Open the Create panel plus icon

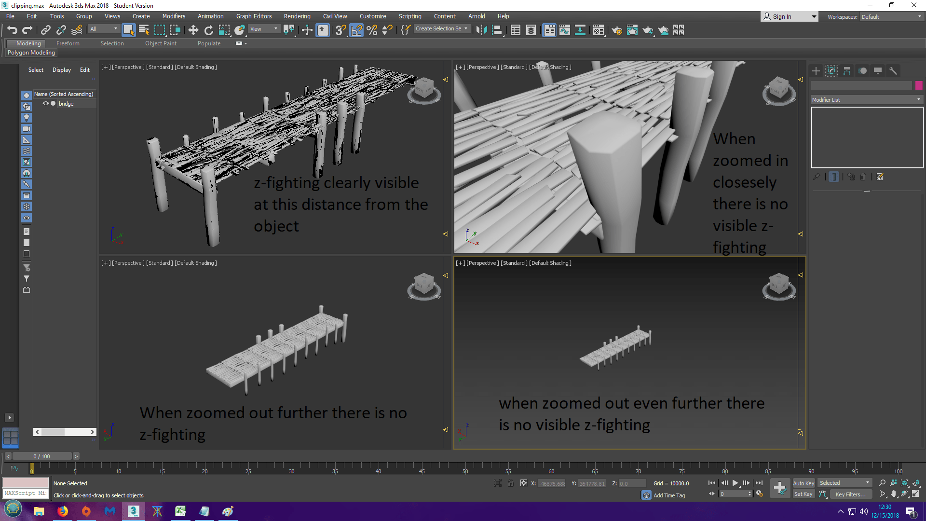(x=816, y=71)
